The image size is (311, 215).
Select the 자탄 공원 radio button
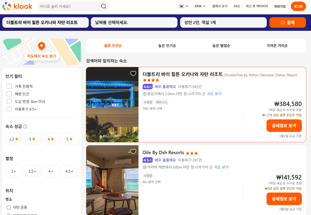(9, 207)
